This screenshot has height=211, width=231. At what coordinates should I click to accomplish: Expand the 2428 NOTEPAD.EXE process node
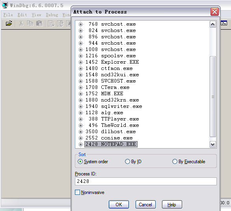tap(80, 144)
